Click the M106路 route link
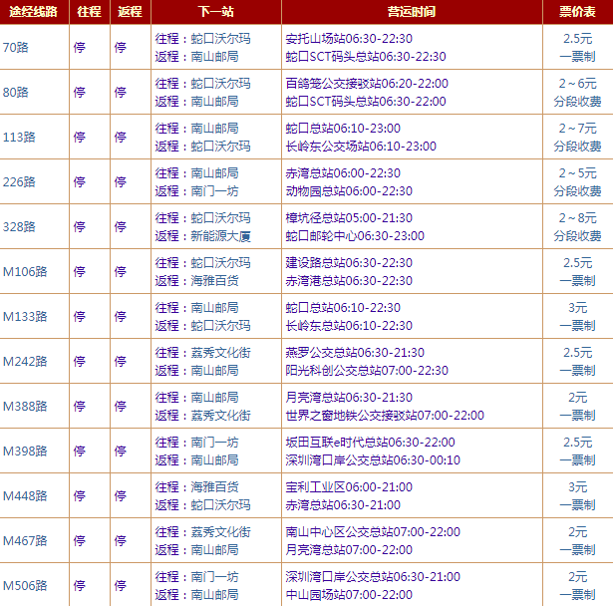The height and width of the screenshot is (606, 613). tap(25, 271)
